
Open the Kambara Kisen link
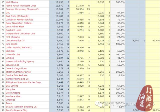pyautogui.click(x=13, y=96)
